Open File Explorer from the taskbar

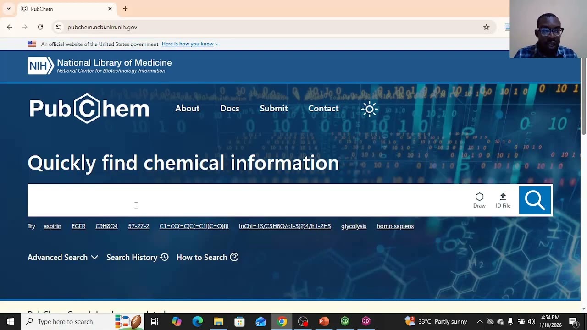(x=219, y=322)
